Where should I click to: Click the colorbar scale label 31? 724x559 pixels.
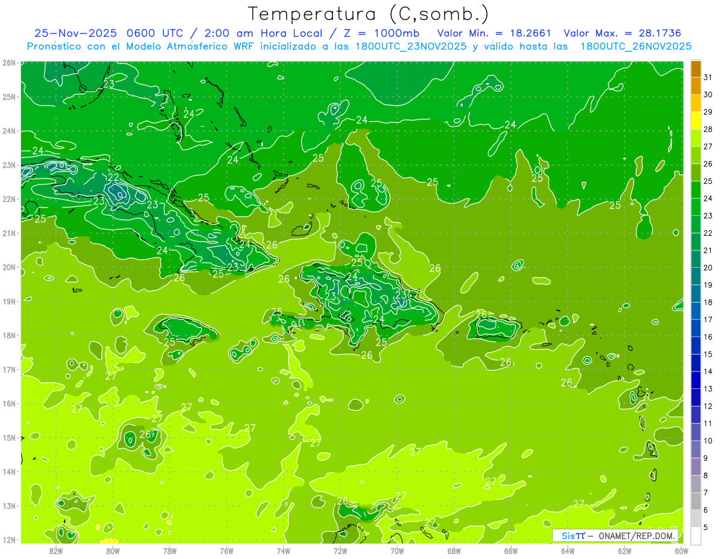coord(708,77)
